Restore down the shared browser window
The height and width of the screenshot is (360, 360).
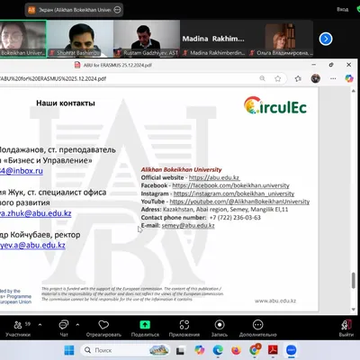(x=331, y=65)
